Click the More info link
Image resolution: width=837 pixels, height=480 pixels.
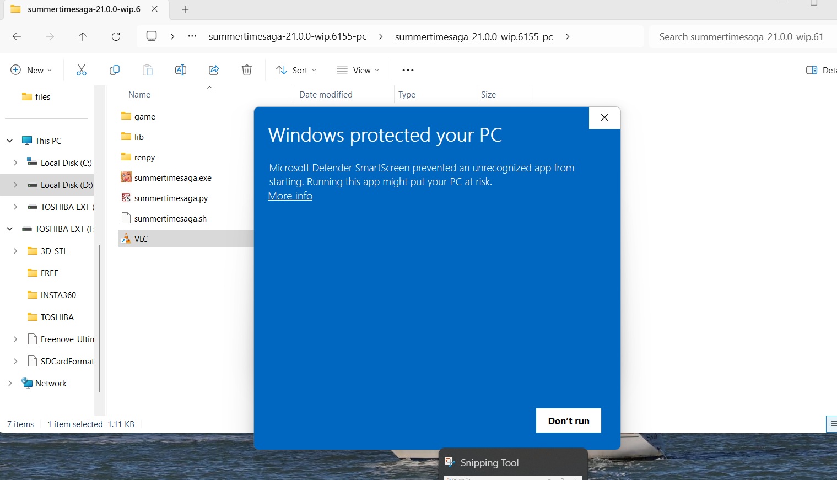[290, 196]
